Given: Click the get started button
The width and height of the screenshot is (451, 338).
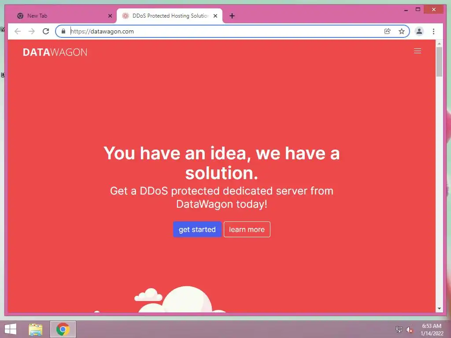Looking at the screenshot, I should 197,229.
